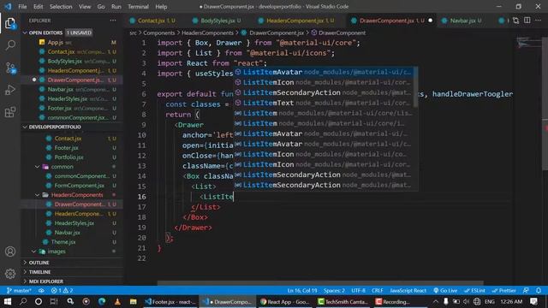Switch to the BodyStyles.jsx editor tab
Screen dimensions: 548x308
[220, 21]
